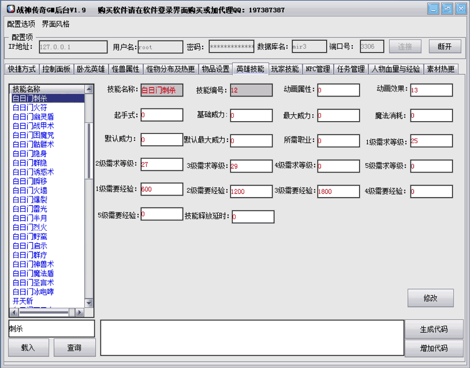Click the 端口号 input field
Viewport: 470px width, 368px height.
point(372,46)
